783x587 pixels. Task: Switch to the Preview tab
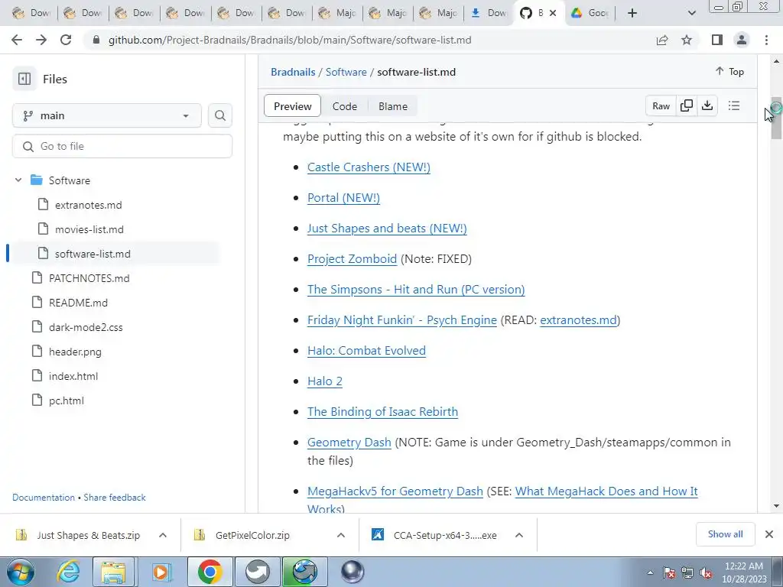293,105
